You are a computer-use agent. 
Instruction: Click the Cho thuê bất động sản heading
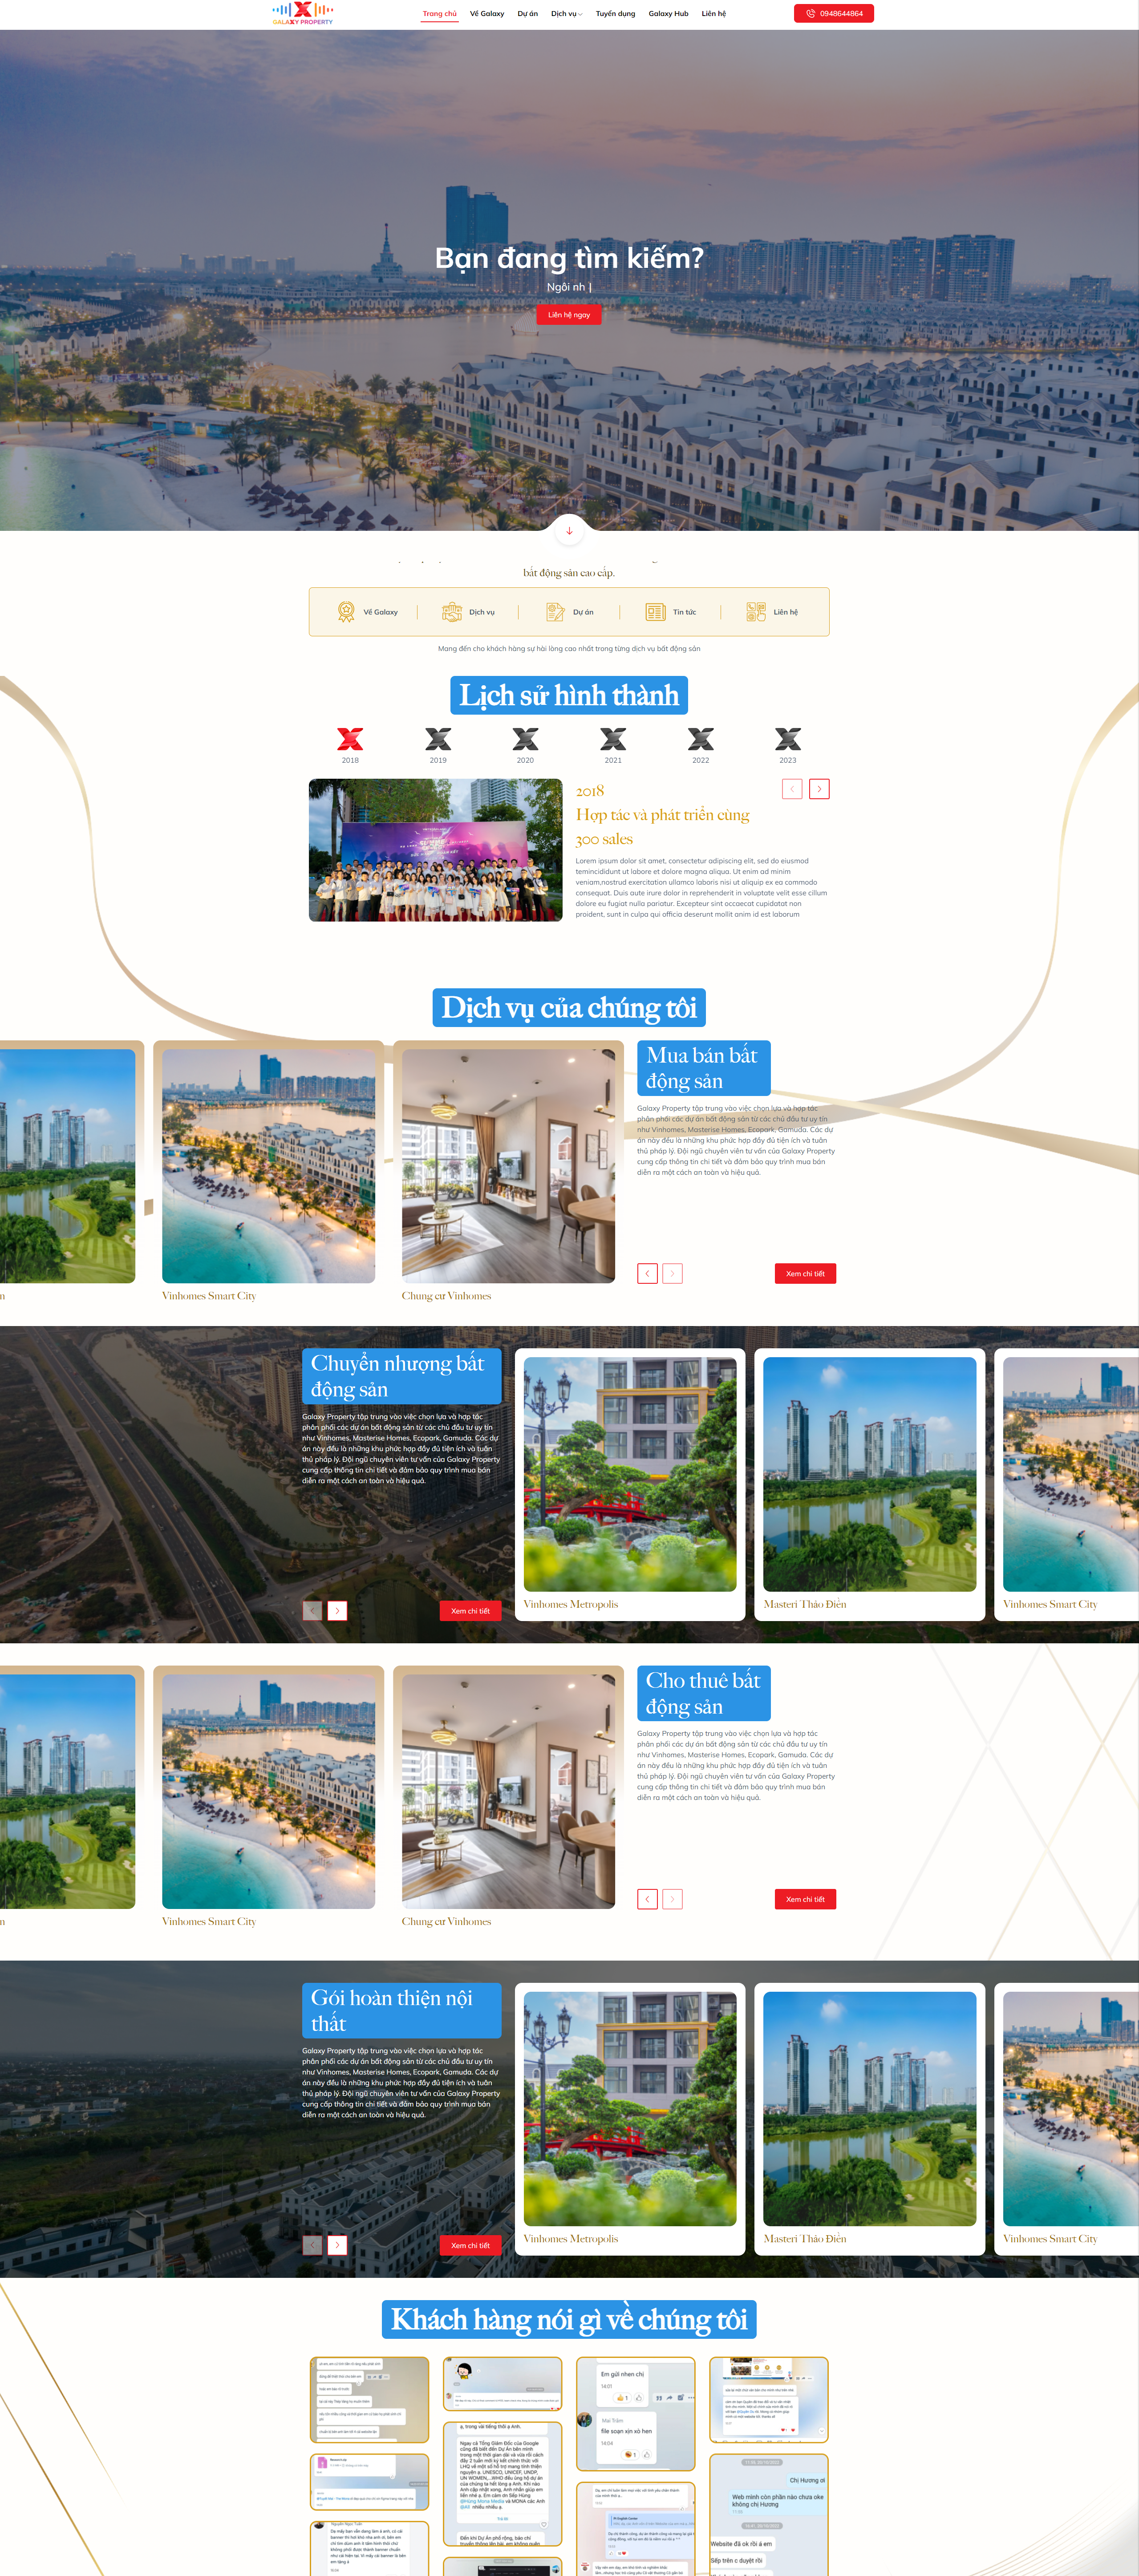[704, 1693]
